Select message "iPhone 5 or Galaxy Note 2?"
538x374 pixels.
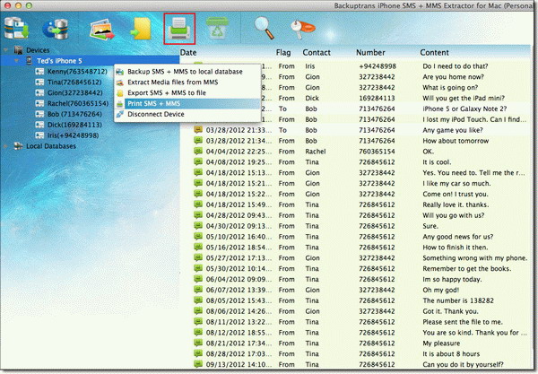click(x=464, y=109)
